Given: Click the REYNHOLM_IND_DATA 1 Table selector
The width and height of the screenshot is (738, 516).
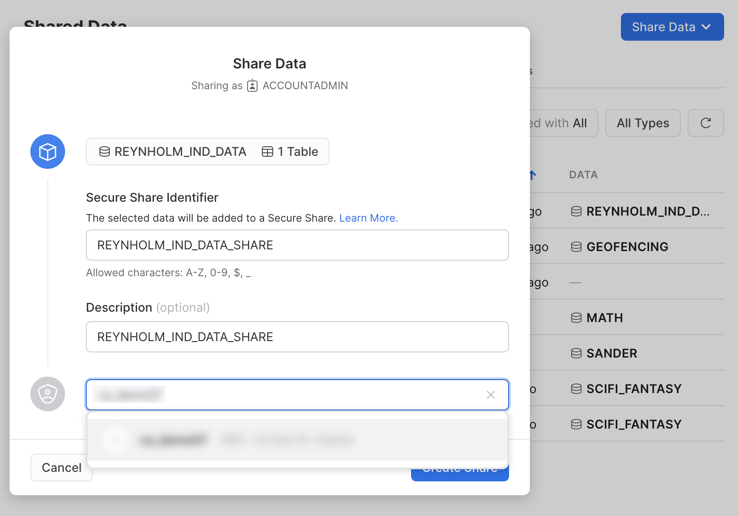Looking at the screenshot, I should pos(208,152).
